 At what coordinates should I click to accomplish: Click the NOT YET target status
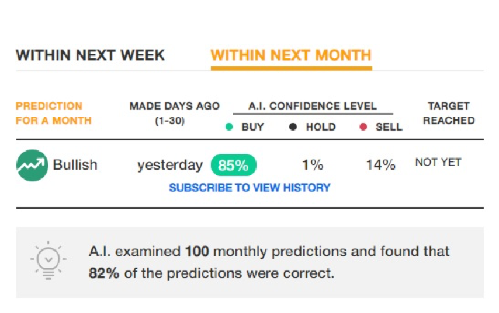click(x=438, y=162)
